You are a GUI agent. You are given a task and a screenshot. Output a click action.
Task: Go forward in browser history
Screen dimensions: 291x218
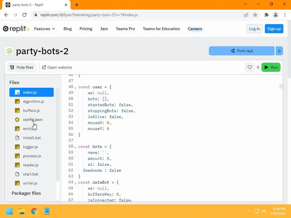(15, 15)
